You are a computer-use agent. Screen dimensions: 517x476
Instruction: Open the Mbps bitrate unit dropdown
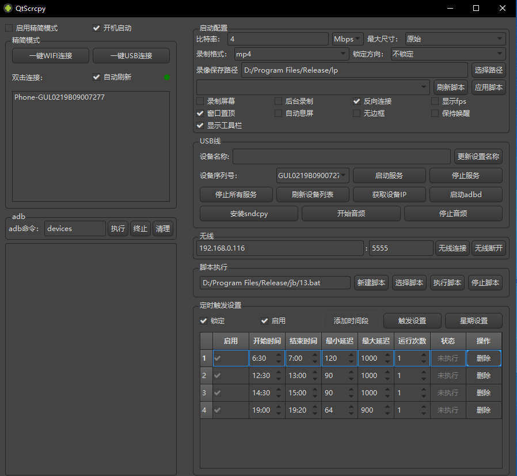[348, 39]
